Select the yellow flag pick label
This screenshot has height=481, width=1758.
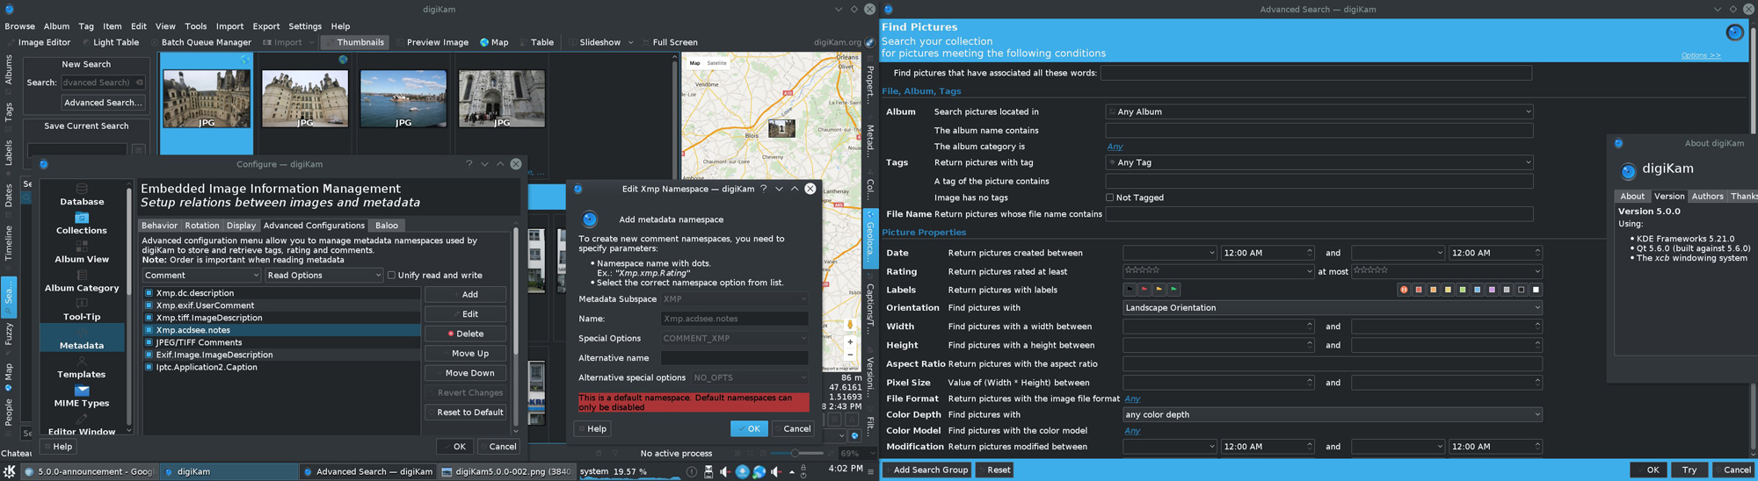coord(1159,289)
